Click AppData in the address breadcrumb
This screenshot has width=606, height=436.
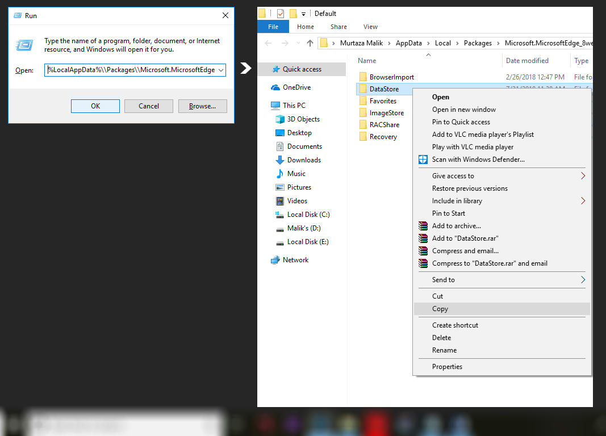tap(408, 43)
